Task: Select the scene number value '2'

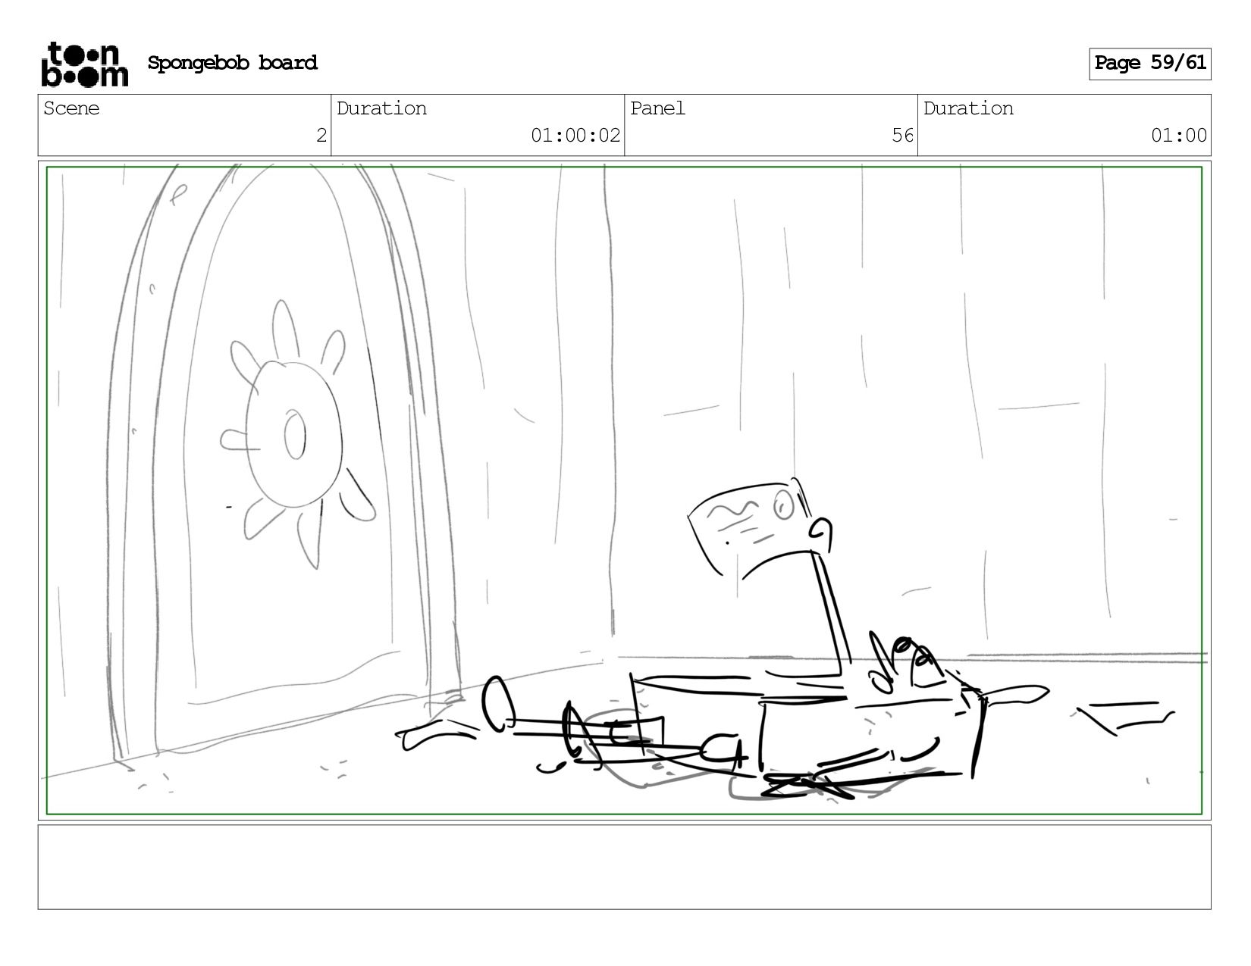Action: coord(321,136)
